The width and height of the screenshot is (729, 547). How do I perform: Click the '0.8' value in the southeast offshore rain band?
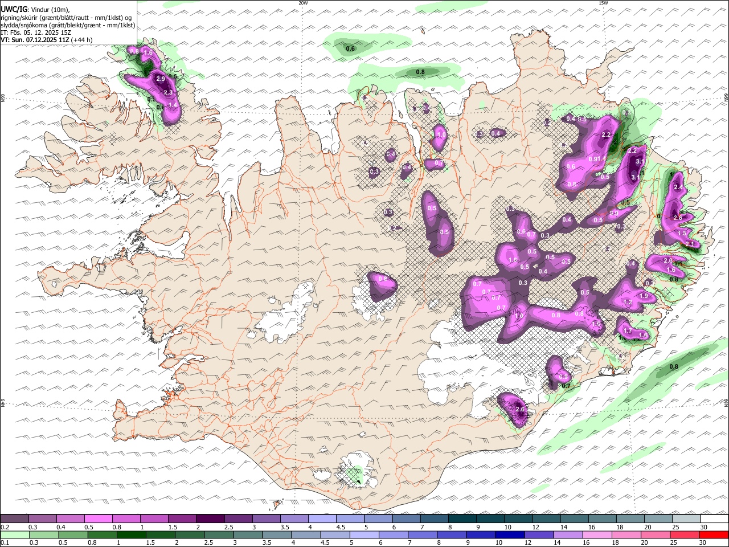[x=674, y=367]
